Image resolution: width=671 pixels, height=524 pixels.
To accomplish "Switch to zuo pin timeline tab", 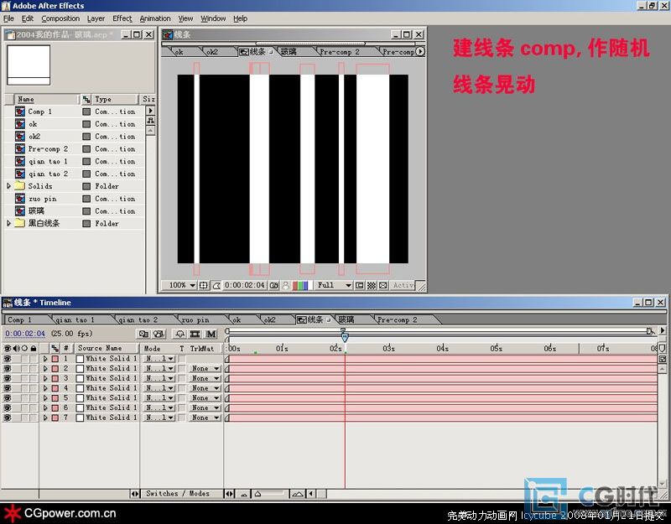I will 195,320.
